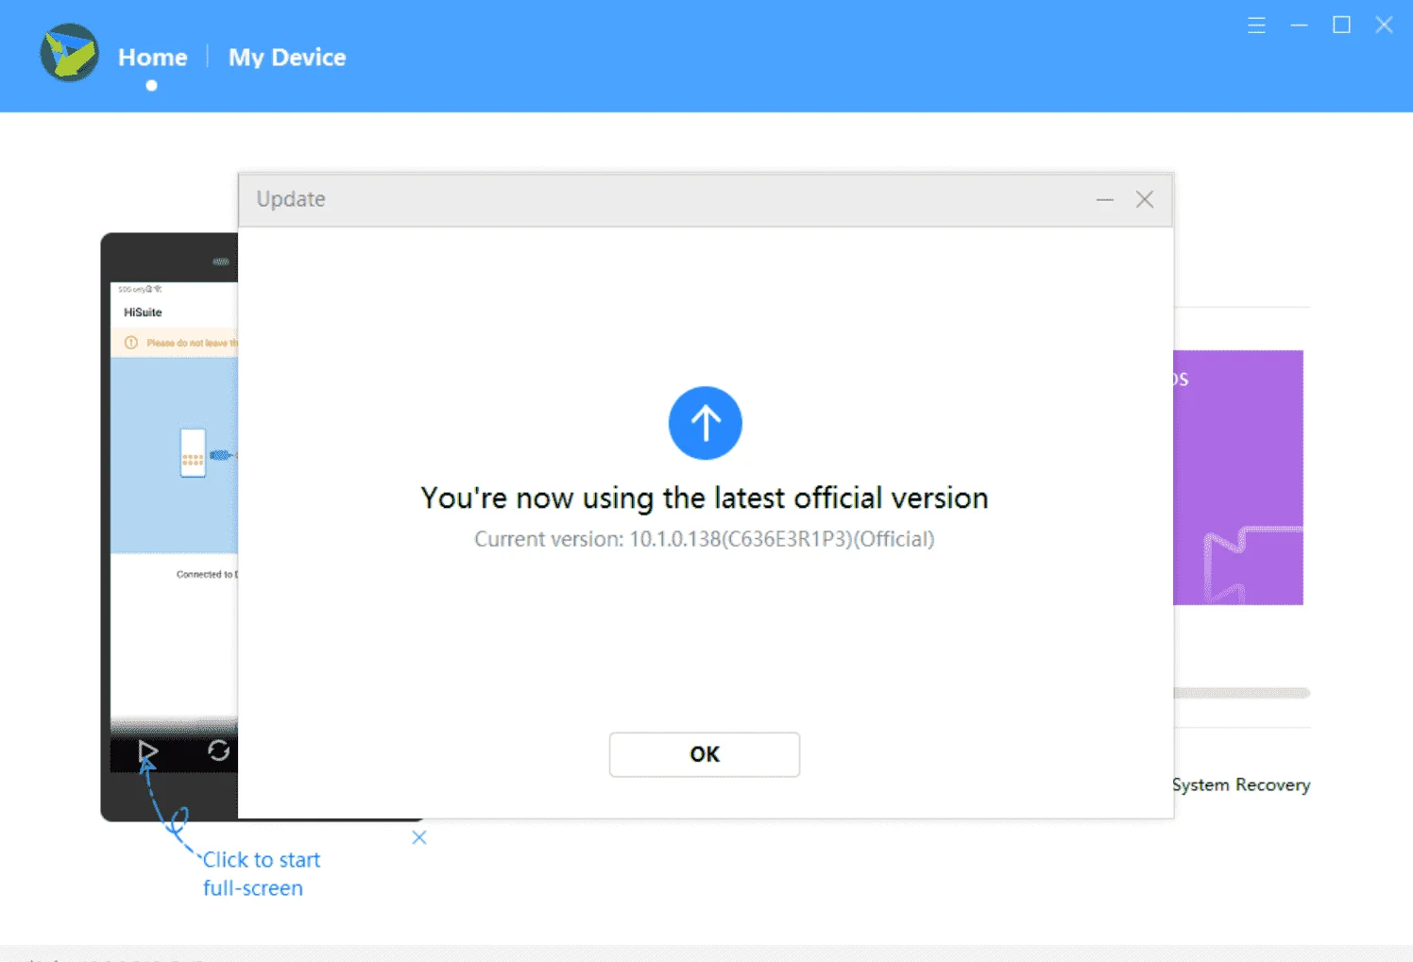Close the Update dialog
This screenshot has width=1413, height=962.
1145,199
